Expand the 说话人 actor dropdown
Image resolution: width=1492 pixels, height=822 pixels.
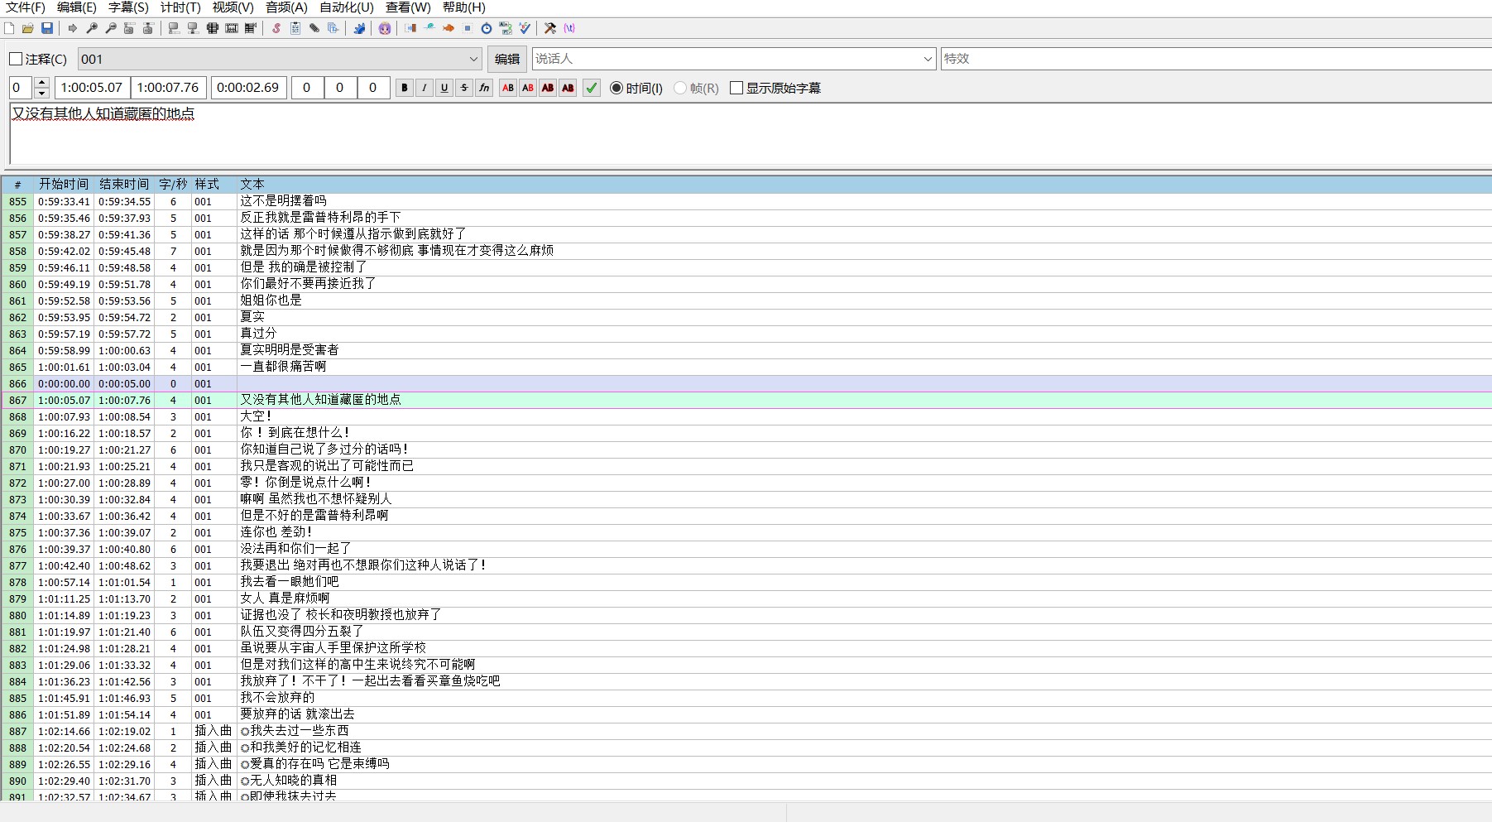tap(928, 59)
